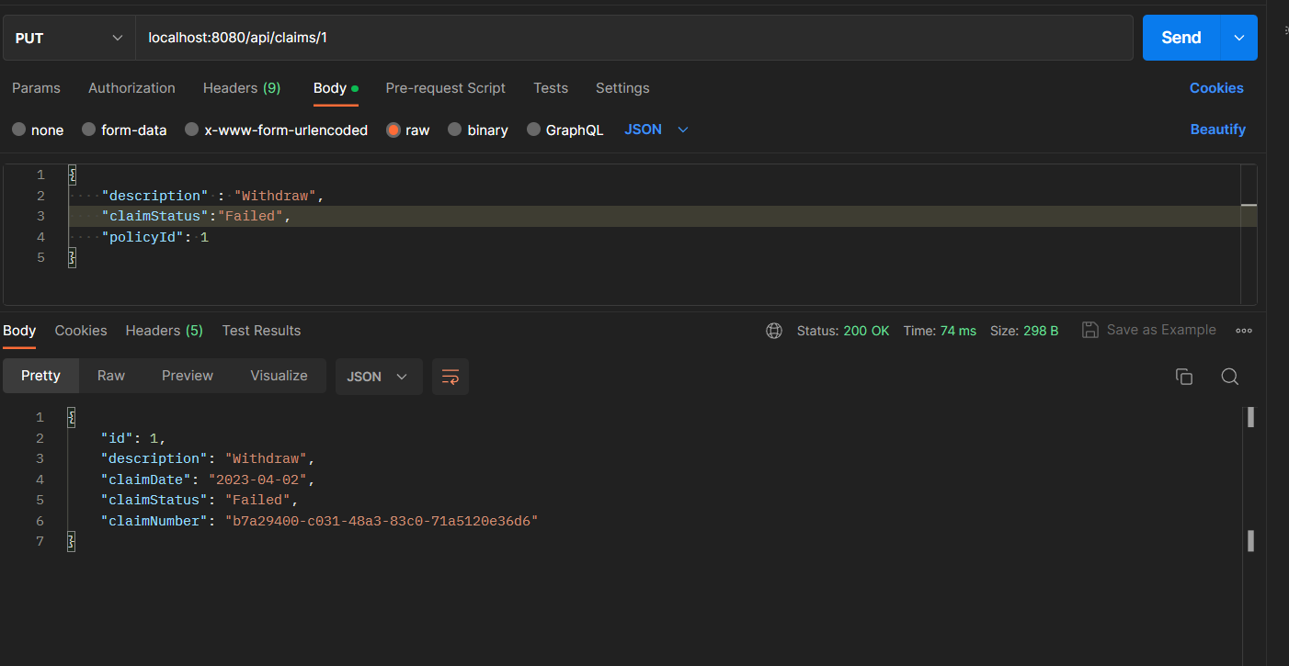
Task: Click the Pretty response view button
Action: pyautogui.click(x=40, y=376)
